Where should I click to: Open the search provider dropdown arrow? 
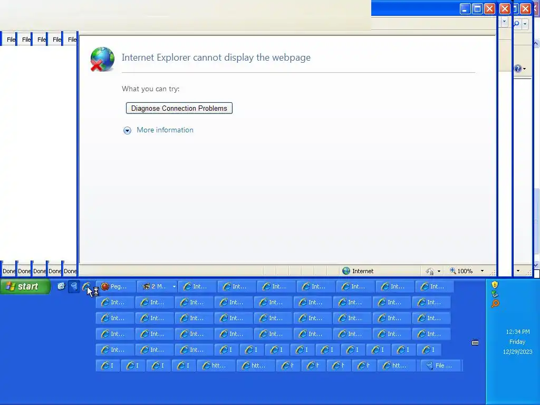(525, 24)
